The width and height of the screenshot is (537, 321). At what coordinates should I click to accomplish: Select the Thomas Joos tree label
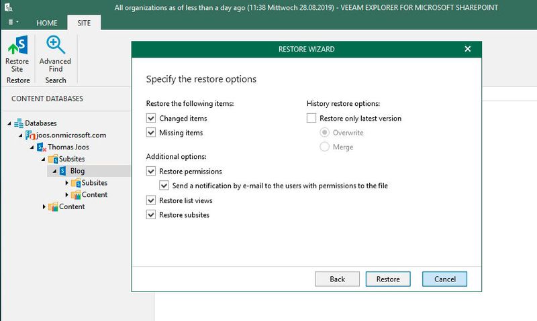68,147
